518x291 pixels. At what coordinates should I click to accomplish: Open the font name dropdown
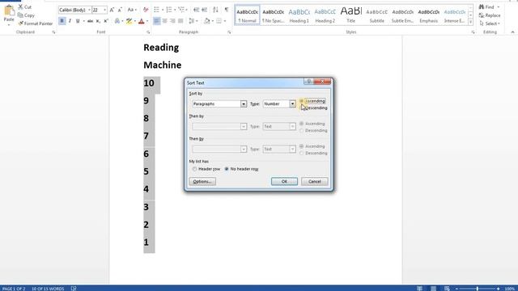89,10
